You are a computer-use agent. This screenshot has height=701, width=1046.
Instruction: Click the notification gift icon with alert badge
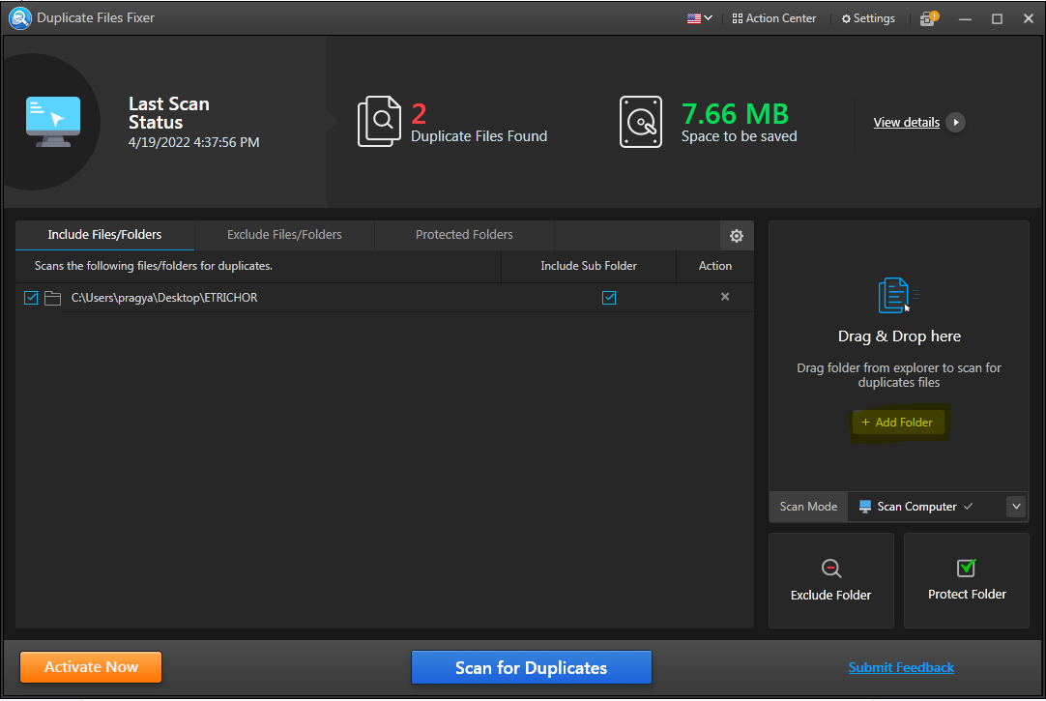pos(929,18)
